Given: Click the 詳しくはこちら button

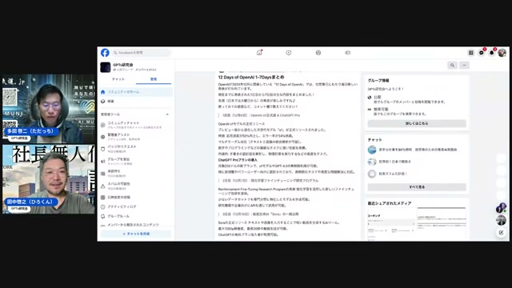Looking at the screenshot, I should pos(417,123).
